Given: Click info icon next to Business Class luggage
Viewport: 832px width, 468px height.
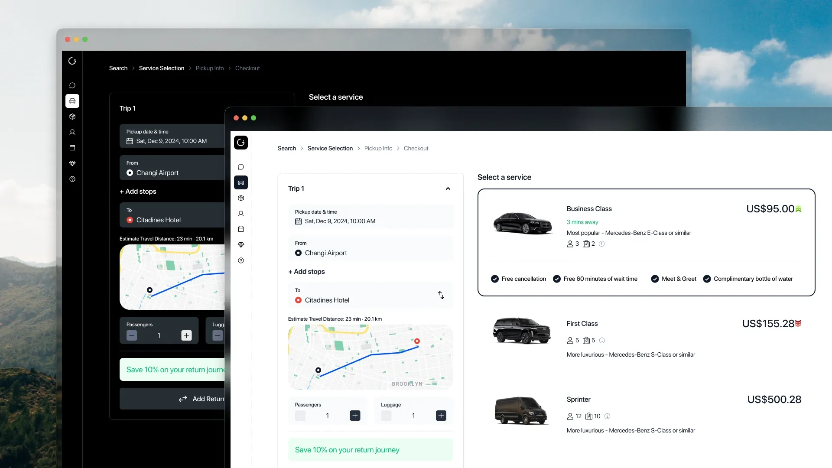Looking at the screenshot, I should [601, 244].
